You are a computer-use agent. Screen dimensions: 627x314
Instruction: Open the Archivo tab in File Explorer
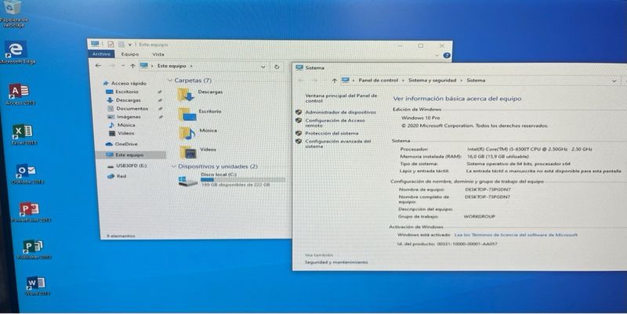[102, 54]
